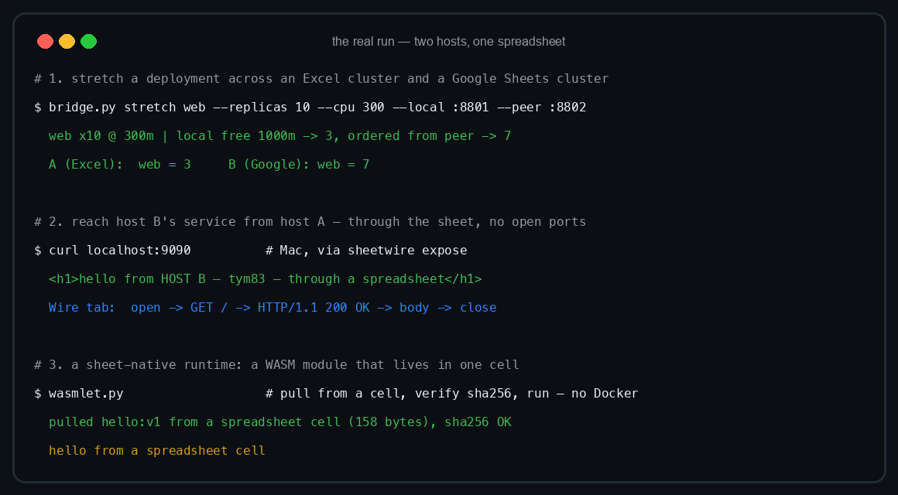
Task: Click the output line "web x10 @ 300m | local free 1000m"
Action: (280, 135)
